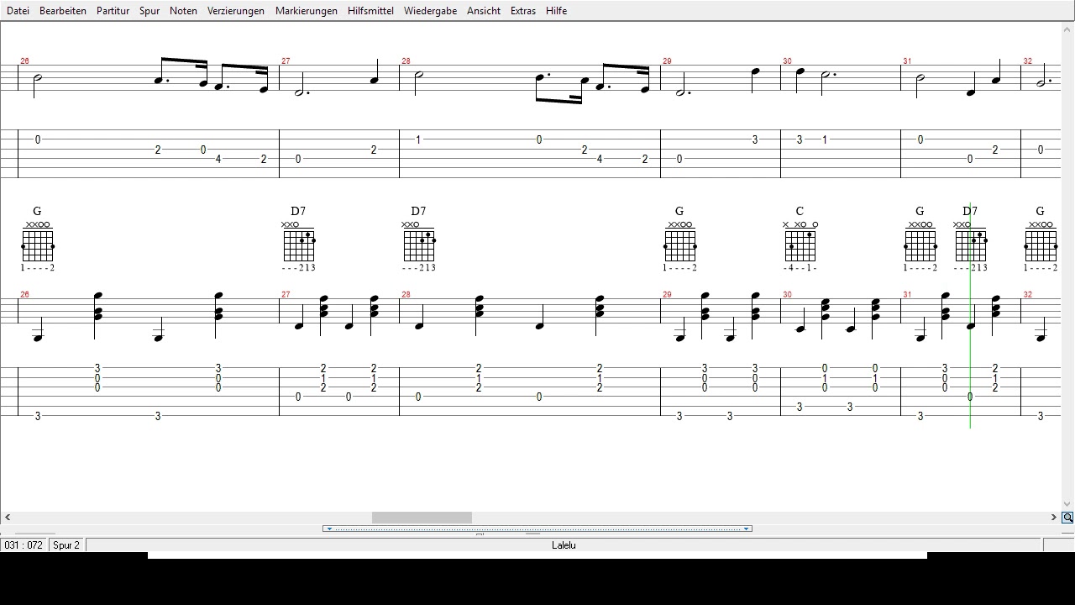The width and height of the screenshot is (1075, 605).
Task: Click measure number 30 on the top staff
Action: [787, 61]
